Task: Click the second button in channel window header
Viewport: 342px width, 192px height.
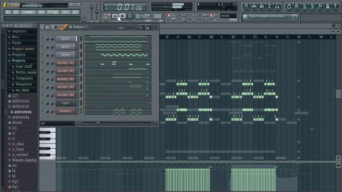Action: pos(47,27)
